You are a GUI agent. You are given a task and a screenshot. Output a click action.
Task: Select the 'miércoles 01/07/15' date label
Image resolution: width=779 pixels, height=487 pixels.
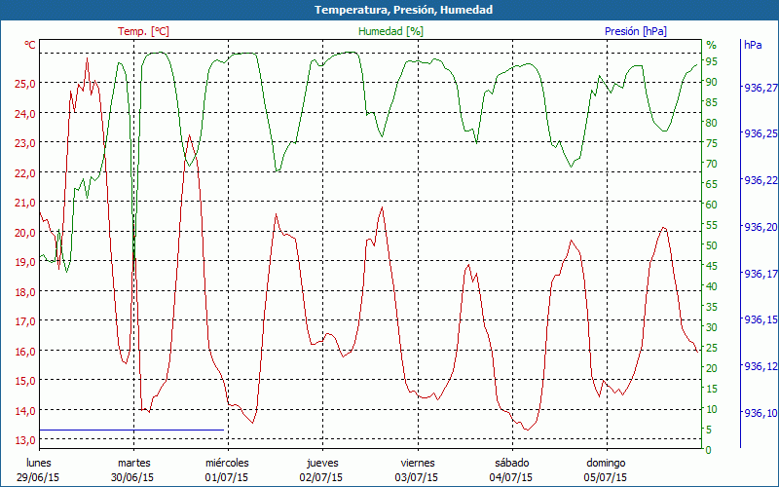point(228,470)
